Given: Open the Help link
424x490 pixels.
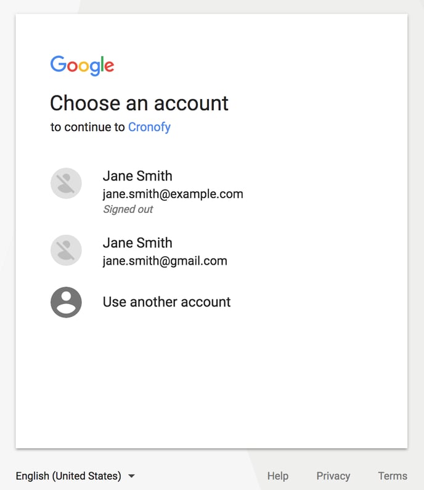Looking at the screenshot, I should point(278,476).
